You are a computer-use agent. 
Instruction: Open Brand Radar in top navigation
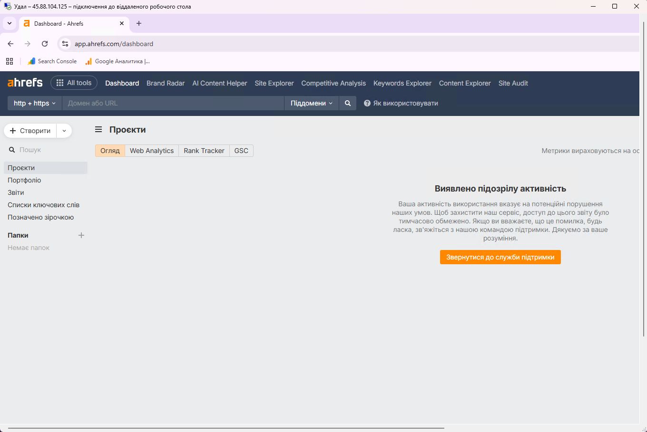click(166, 83)
